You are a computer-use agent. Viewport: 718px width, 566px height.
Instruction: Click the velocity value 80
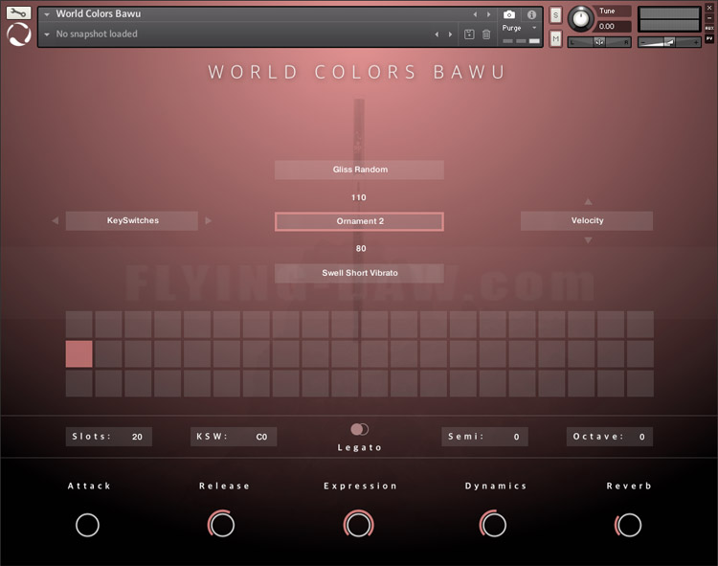click(x=361, y=248)
